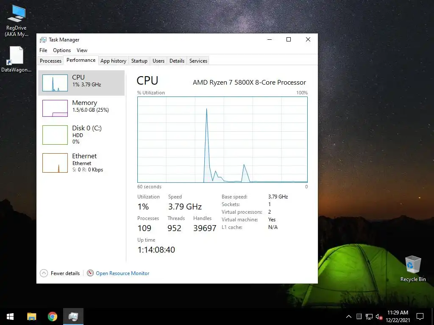Select the Ethernet mini graph thumbnail
434x325 pixels.
point(55,163)
